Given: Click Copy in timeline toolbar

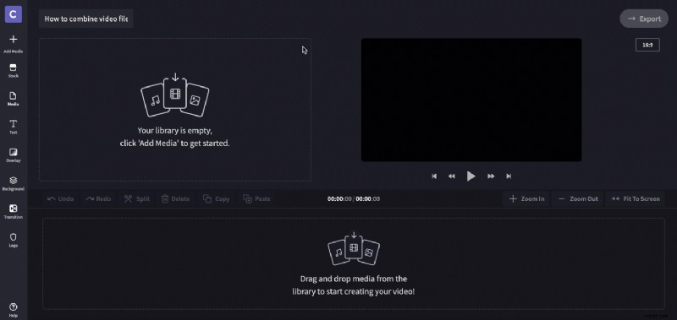Looking at the screenshot, I should click(217, 198).
